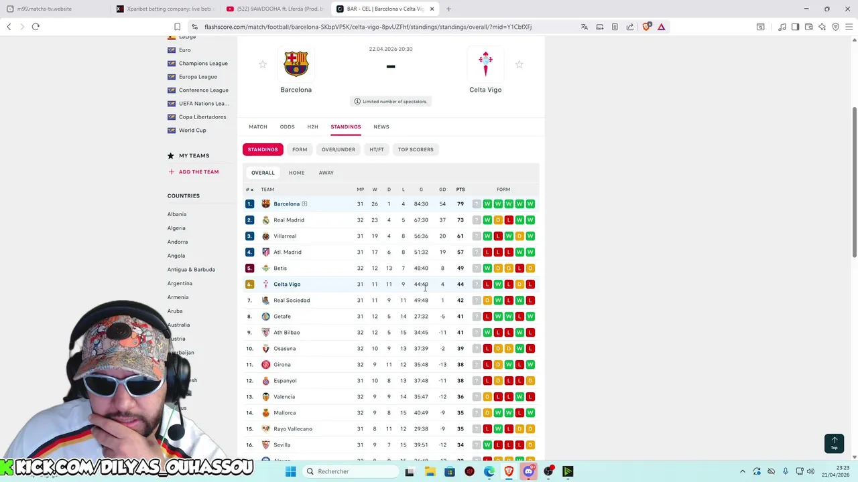858x482 pixels.
Task: Click the Osasuna crest in standings
Action: tap(265, 349)
